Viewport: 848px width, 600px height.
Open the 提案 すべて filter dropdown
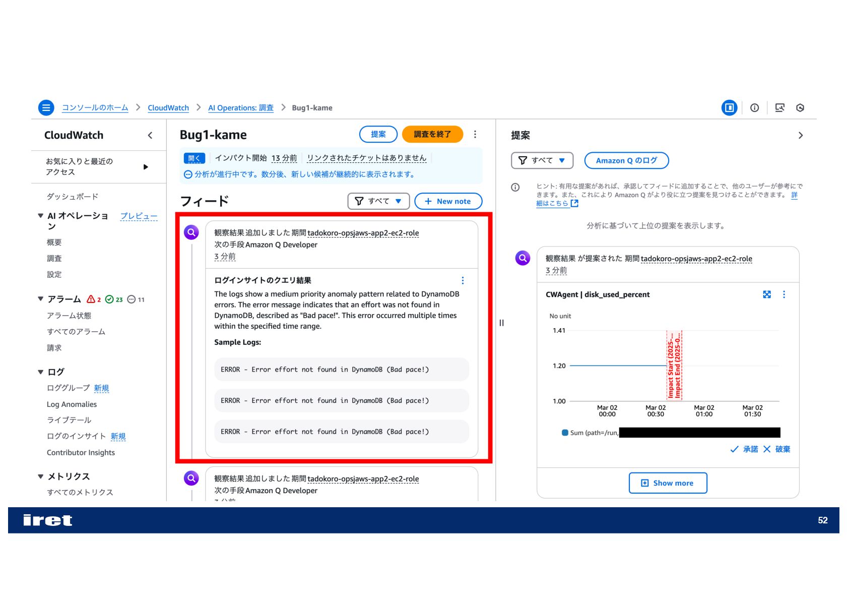pyautogui.click(x=542, y=160)
